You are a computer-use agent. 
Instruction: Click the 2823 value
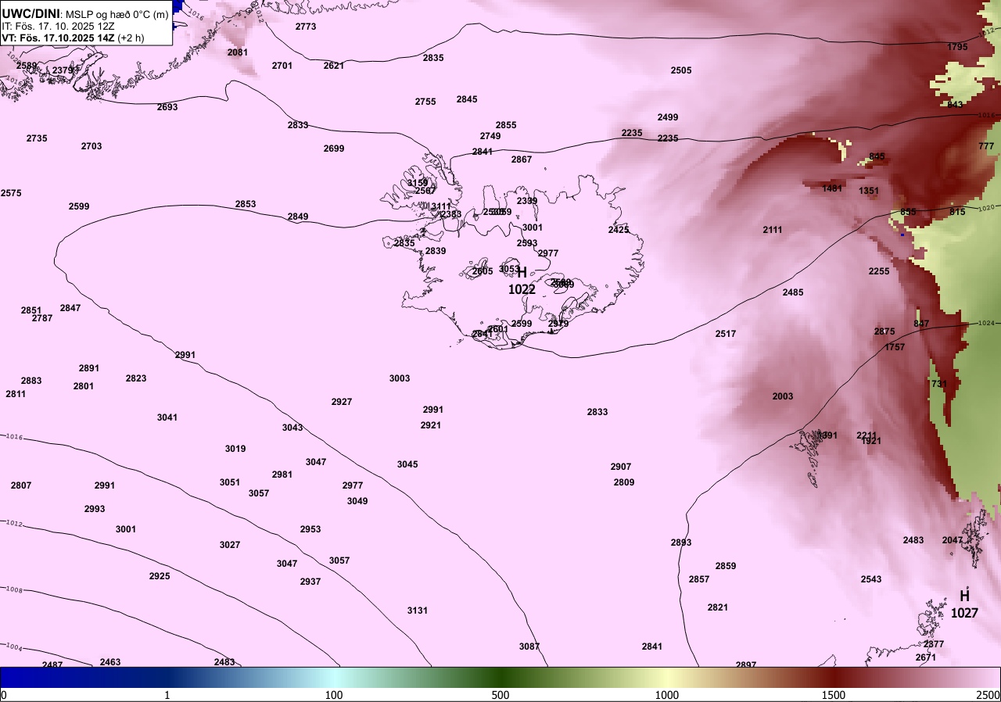[x=136, y=378]
